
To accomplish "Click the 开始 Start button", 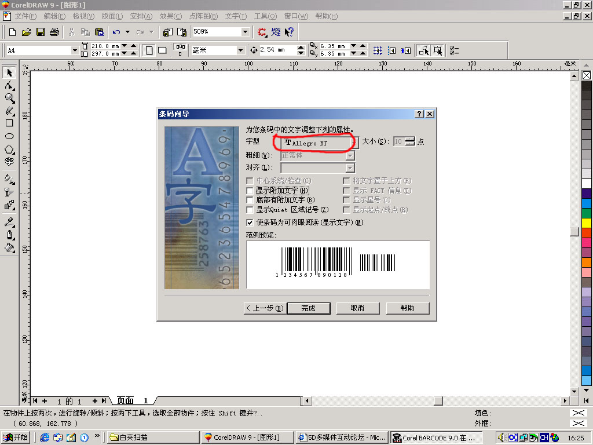I will tap(16, 437).
